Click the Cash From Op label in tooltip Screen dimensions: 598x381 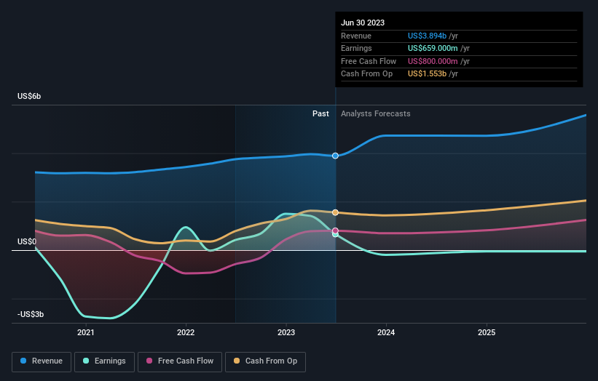tap(366, 74)
